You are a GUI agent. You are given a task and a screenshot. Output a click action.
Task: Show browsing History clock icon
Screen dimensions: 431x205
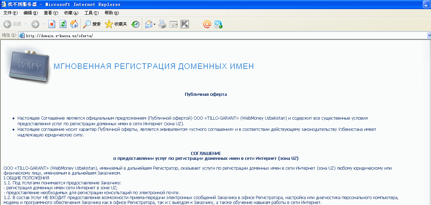coord(136,24)
